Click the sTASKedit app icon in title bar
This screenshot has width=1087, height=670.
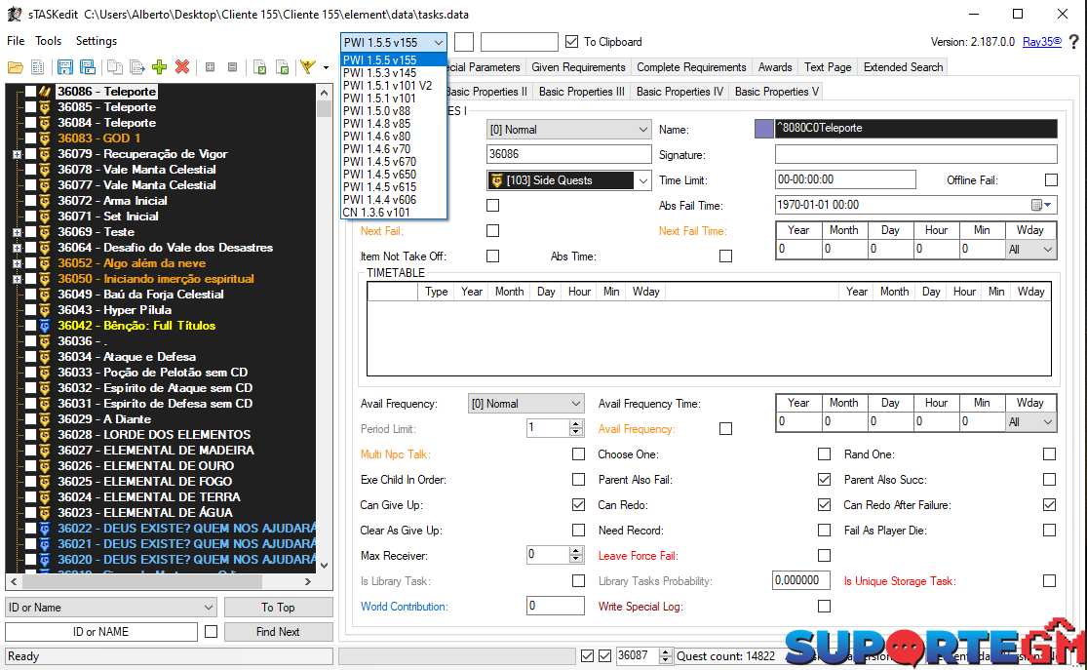[14, 14]
